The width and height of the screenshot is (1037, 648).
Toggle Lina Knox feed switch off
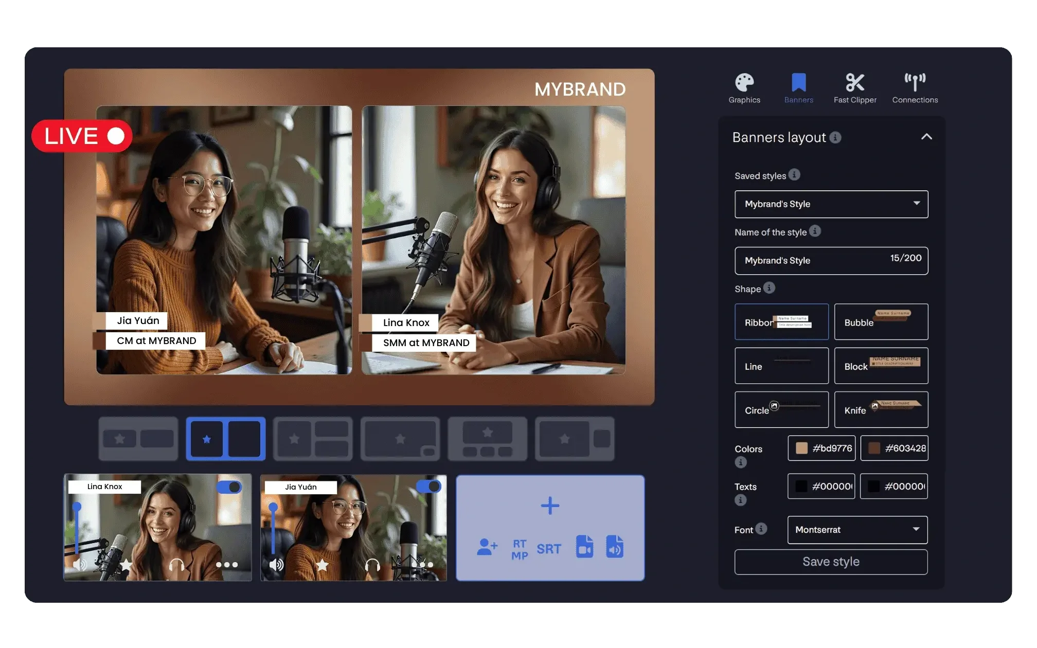[229, 487]
